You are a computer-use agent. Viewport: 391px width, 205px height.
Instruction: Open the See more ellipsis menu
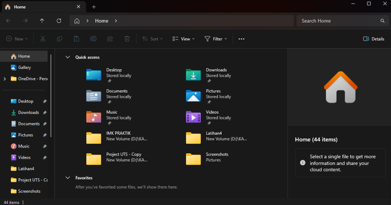[x=241, y=39]
